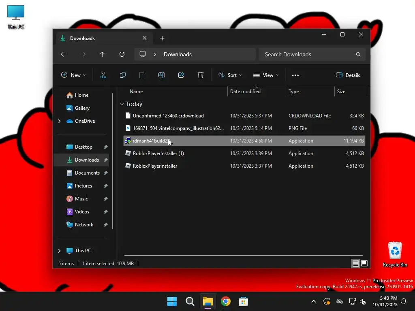Open the Recycle Bin desktop icon
This screenshot has width=415, height=311.
[395, 254]
